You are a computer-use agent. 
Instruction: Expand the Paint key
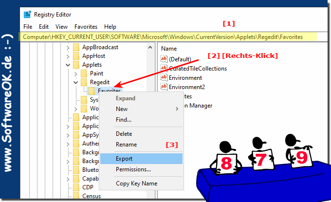tap(75, 74)
